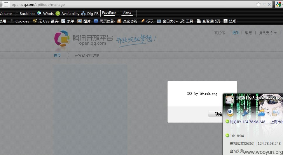Click the 其它功能 icon
This screenshot has width=283, height=155.
coord(119,21)
